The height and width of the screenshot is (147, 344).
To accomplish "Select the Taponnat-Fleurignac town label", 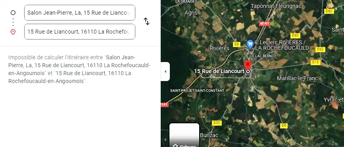I will (276, 6).
